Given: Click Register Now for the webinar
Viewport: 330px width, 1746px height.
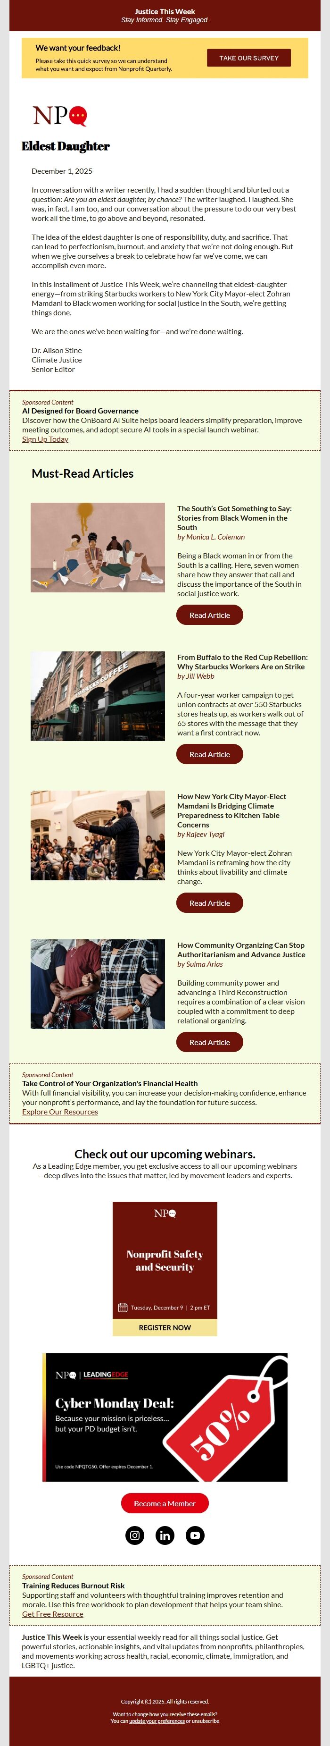Looking at the screenshot, I should (x=165, y=1327).
